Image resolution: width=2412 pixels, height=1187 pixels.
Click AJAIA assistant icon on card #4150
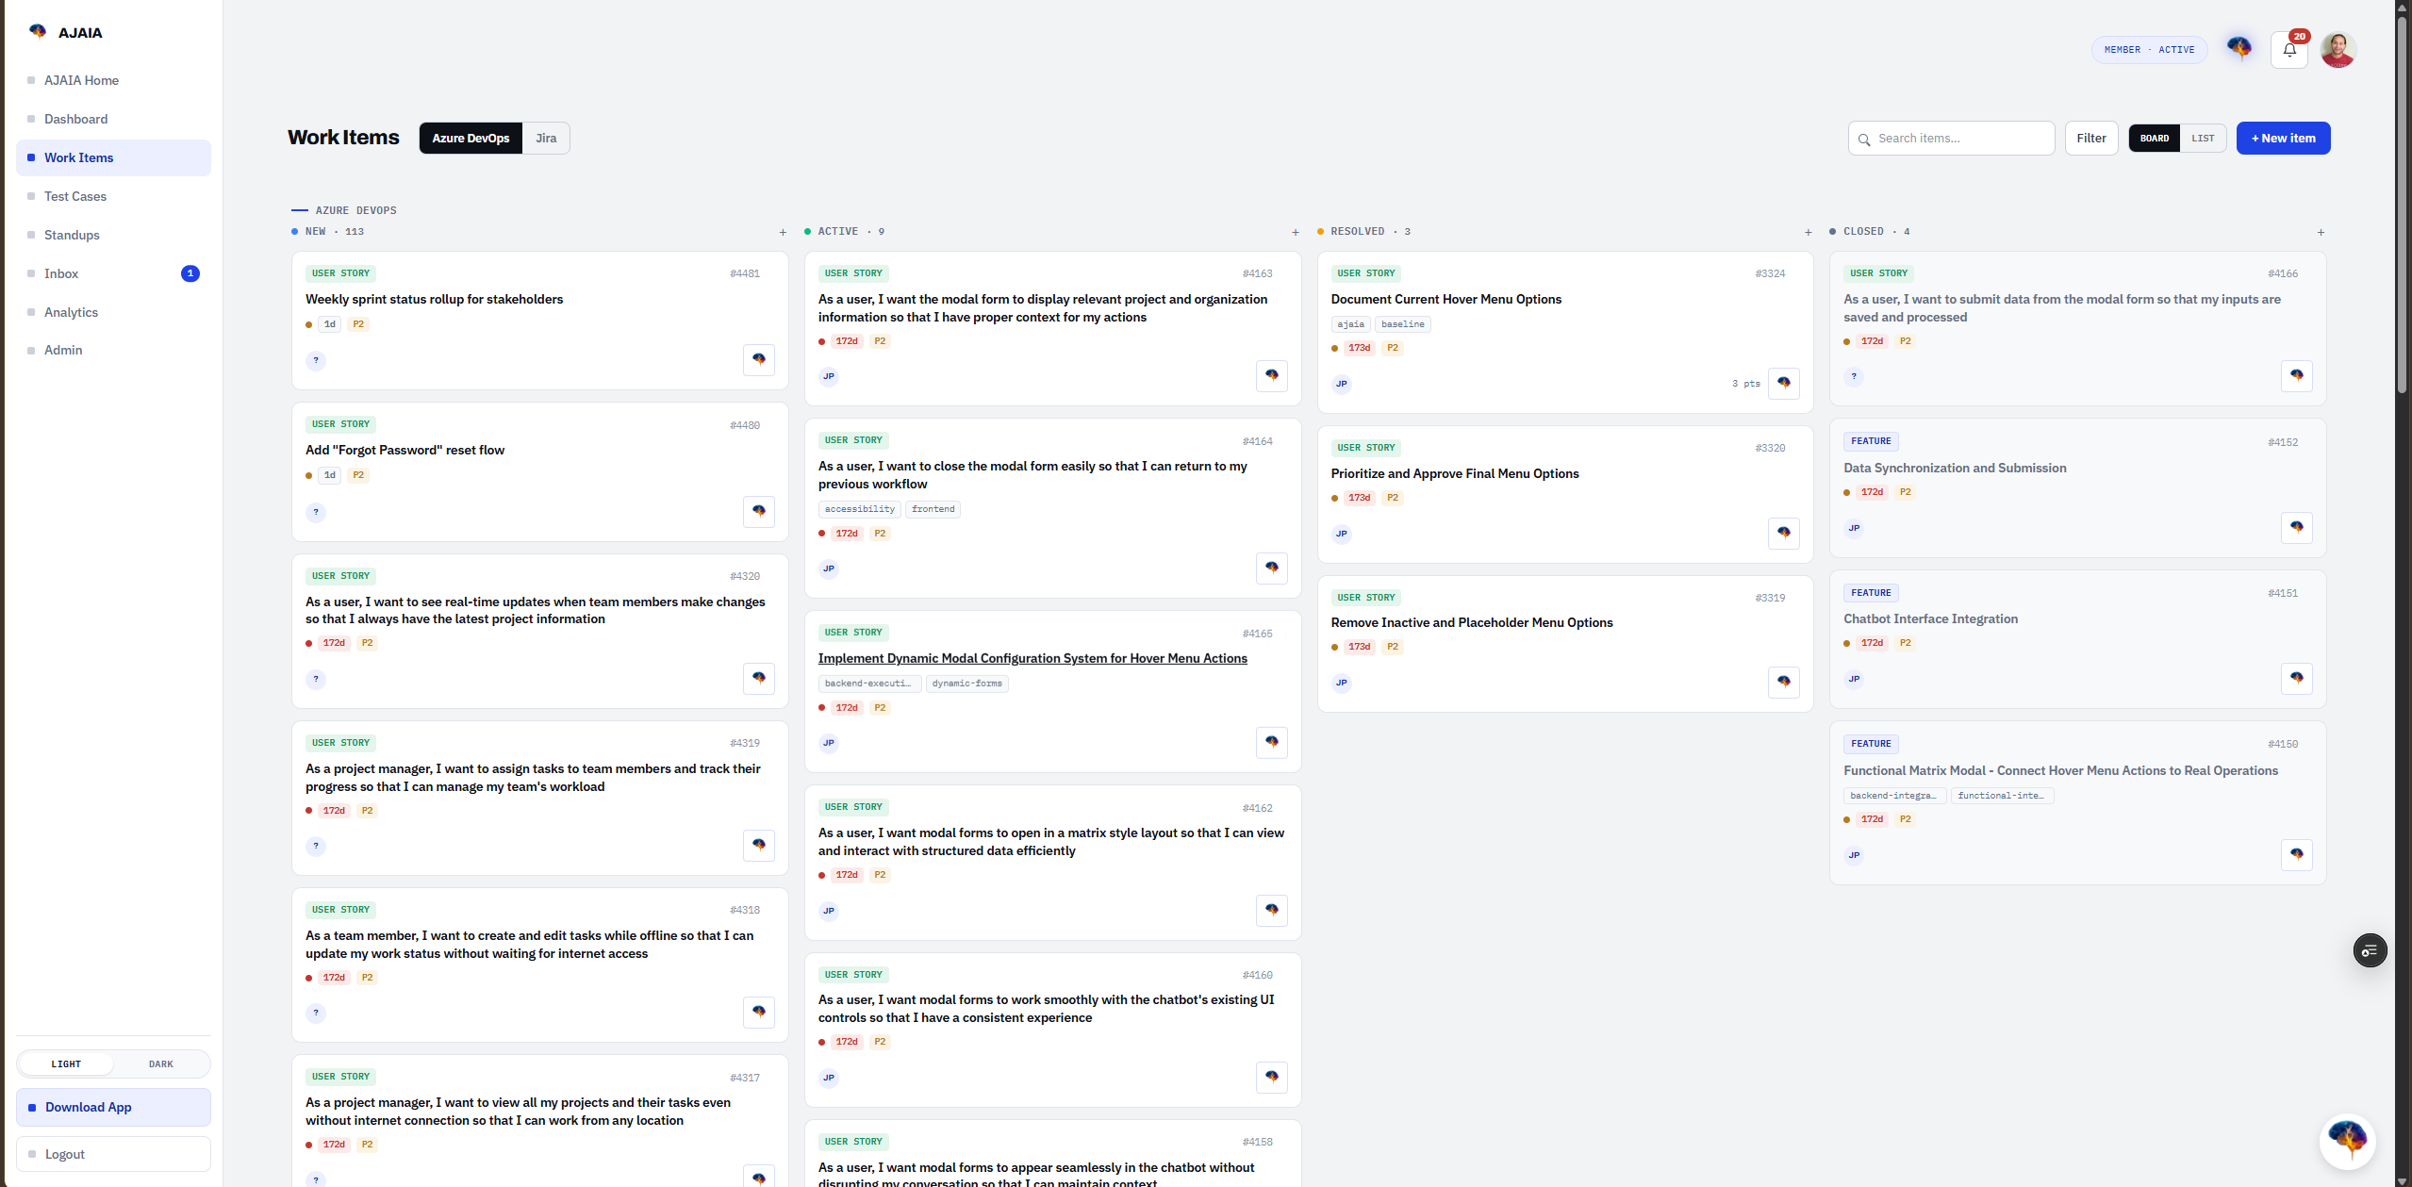pyautogui.click(x=2297, y=855)
